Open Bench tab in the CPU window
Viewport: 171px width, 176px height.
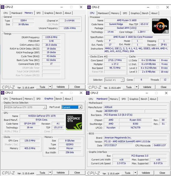(145, 13)
